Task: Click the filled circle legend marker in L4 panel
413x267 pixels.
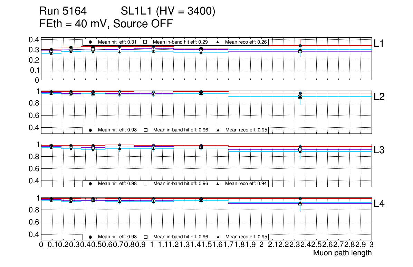Action: tap(90, 237)
